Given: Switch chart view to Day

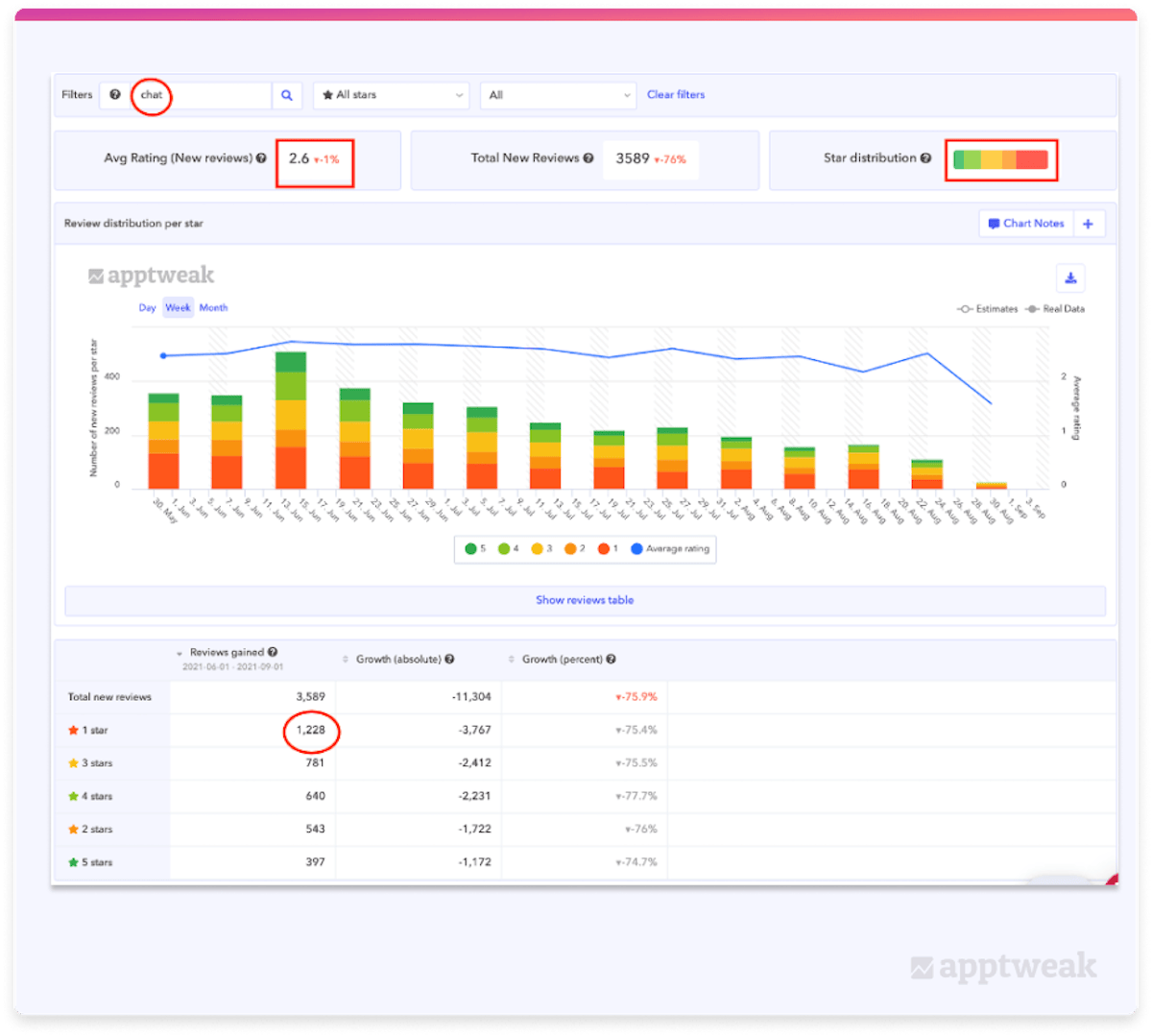Looking at the screenshot, I should [147, 308].
